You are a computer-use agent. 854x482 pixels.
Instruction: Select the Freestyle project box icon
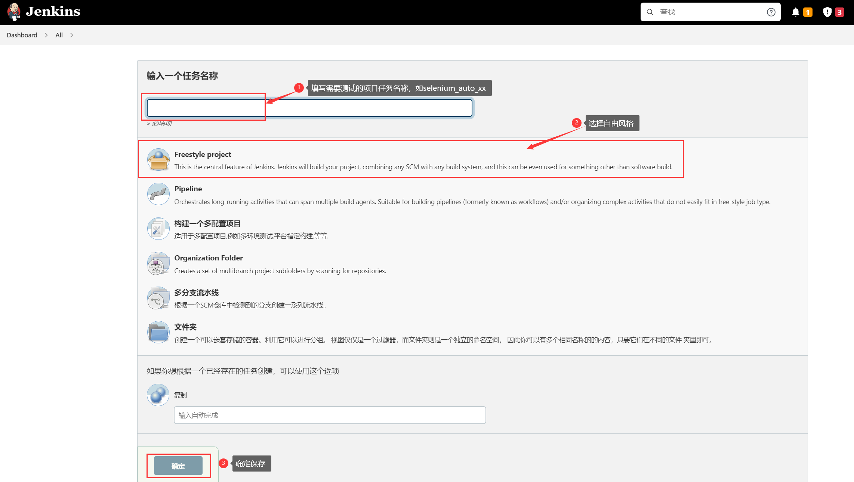(x=158, y=160)
